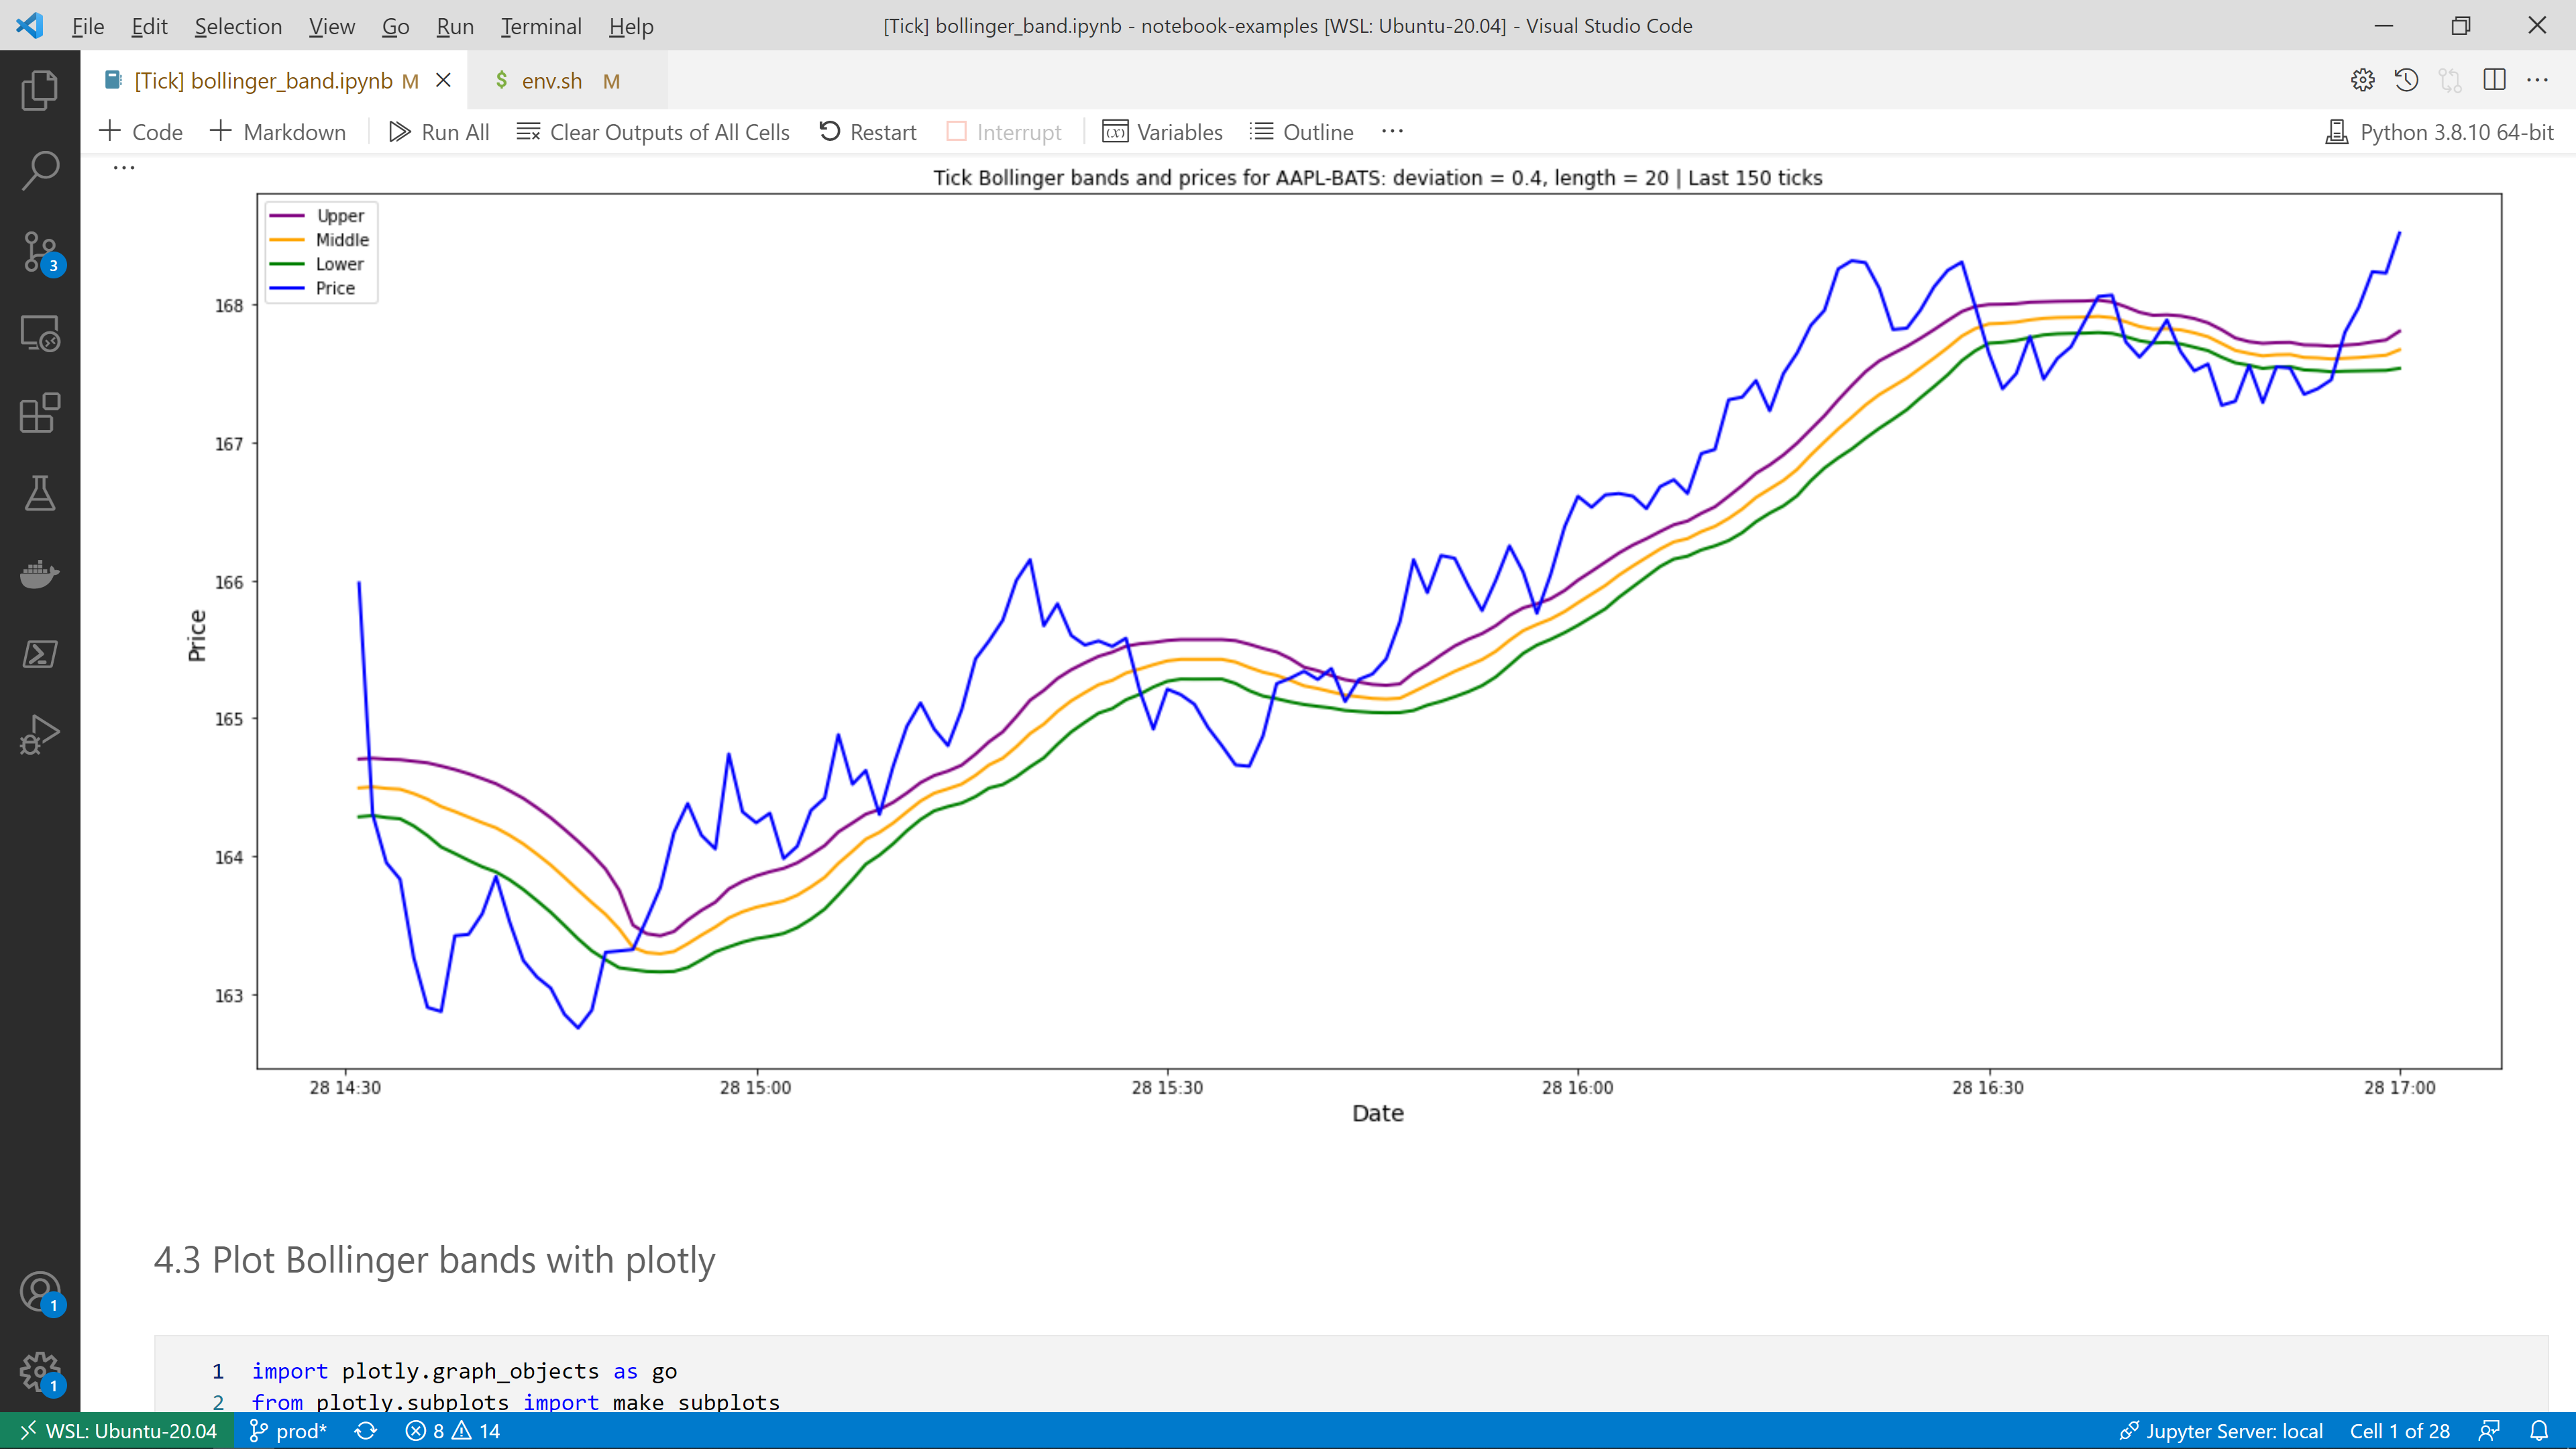Click the WSL: Ubuntu-20.04 remote indicator
This screenshot has height=1449, width=2576.
pos(117,1431)
